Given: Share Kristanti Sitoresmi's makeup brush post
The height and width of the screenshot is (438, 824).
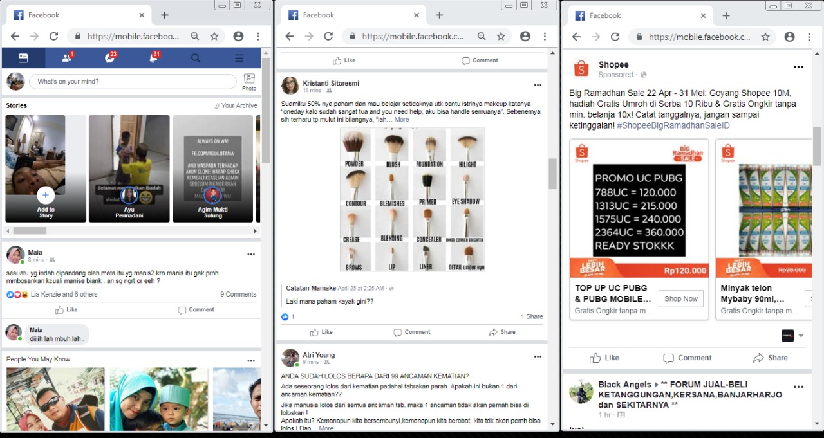Looking at the screenshot, I should coord(502,332).
